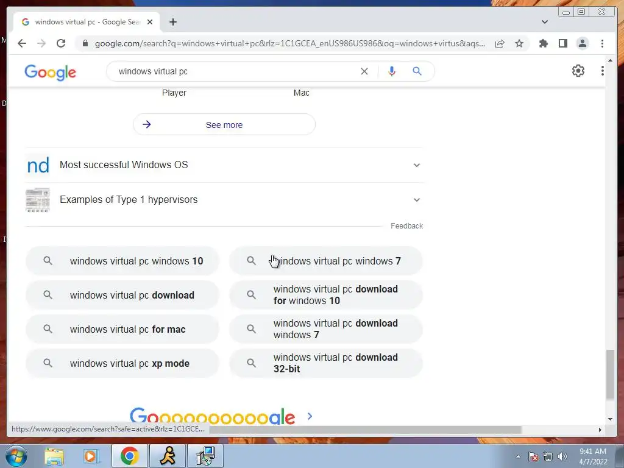Open the Chrome three-dot menu
The height and width of the screenshot is (468, 624).
(602, 43)
